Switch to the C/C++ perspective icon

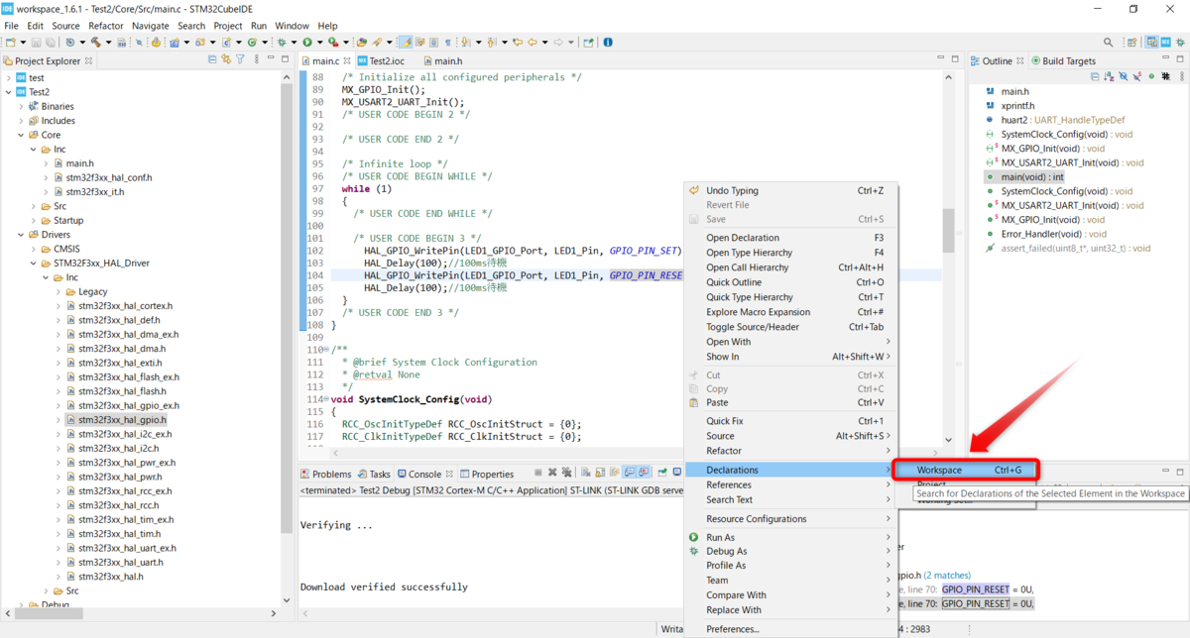(x=1151, y=43)
